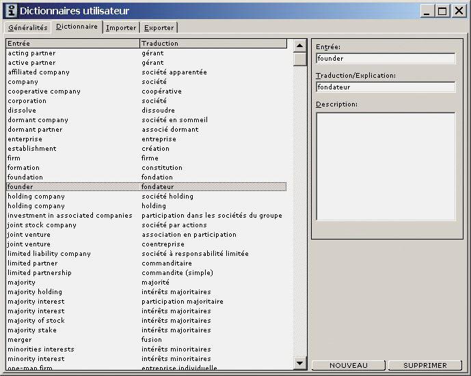Select the 'firm' entry

146,158
